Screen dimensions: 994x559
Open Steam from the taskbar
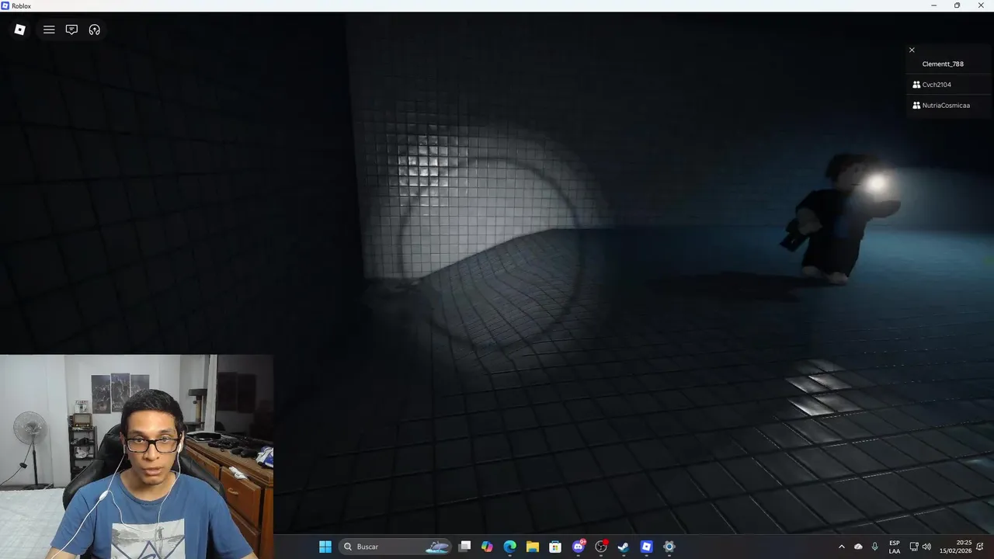point(624,547)
